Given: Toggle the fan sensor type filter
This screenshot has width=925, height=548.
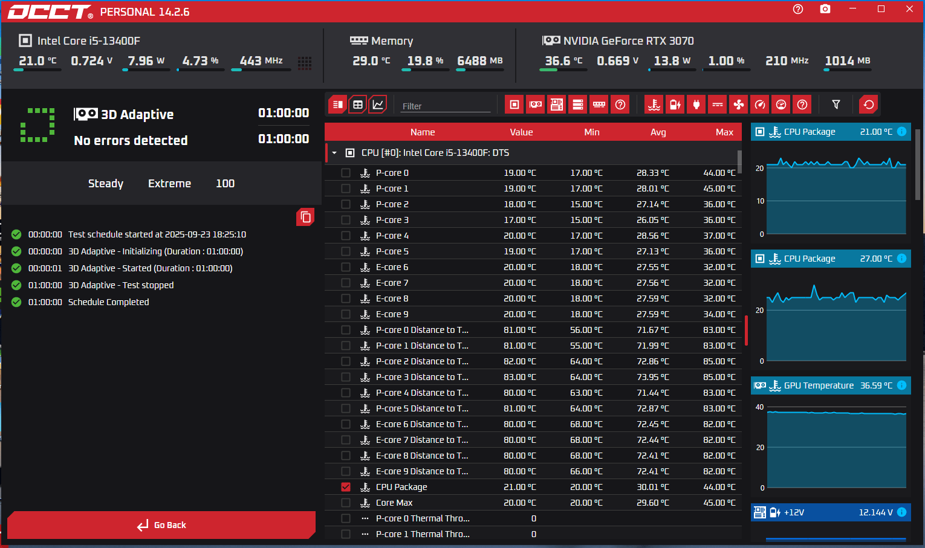Looking at the screenshot, I should coord(739,105).
